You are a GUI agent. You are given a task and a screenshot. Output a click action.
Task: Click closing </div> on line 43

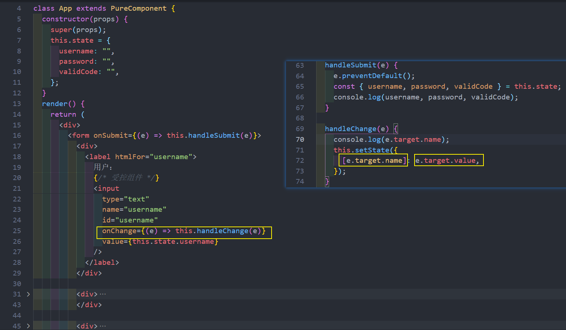coord(89,305)
